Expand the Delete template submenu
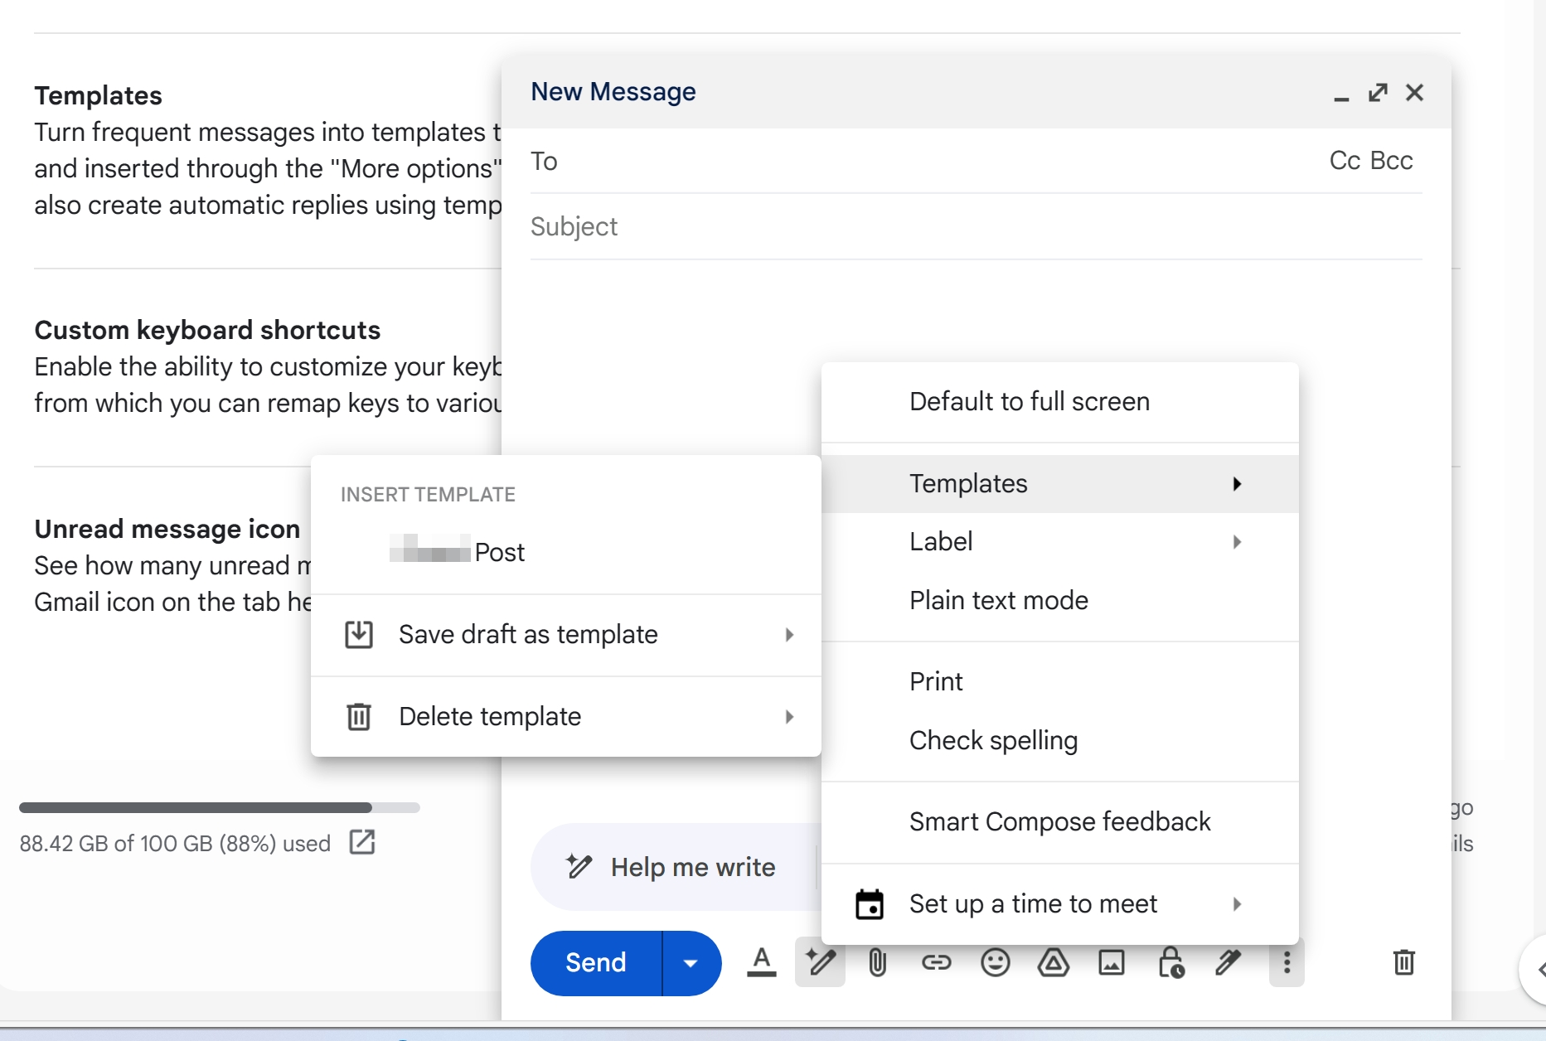1546x1041 pixels. [x=565, y=717]
